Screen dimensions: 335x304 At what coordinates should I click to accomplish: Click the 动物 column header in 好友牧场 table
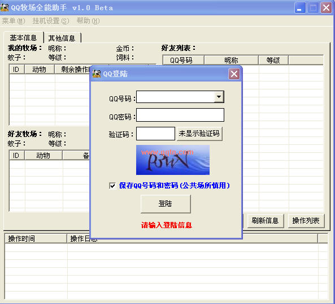[43, 156]
